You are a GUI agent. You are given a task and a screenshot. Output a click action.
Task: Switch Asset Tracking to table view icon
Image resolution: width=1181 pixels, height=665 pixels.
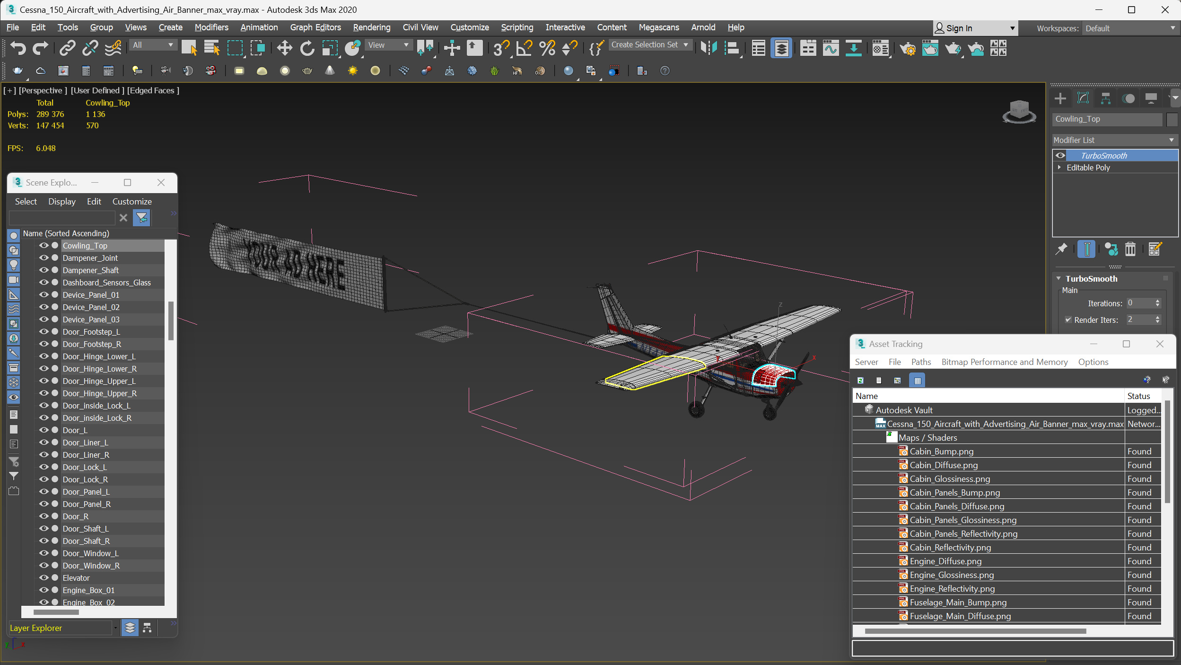click(x=917, y=380)
